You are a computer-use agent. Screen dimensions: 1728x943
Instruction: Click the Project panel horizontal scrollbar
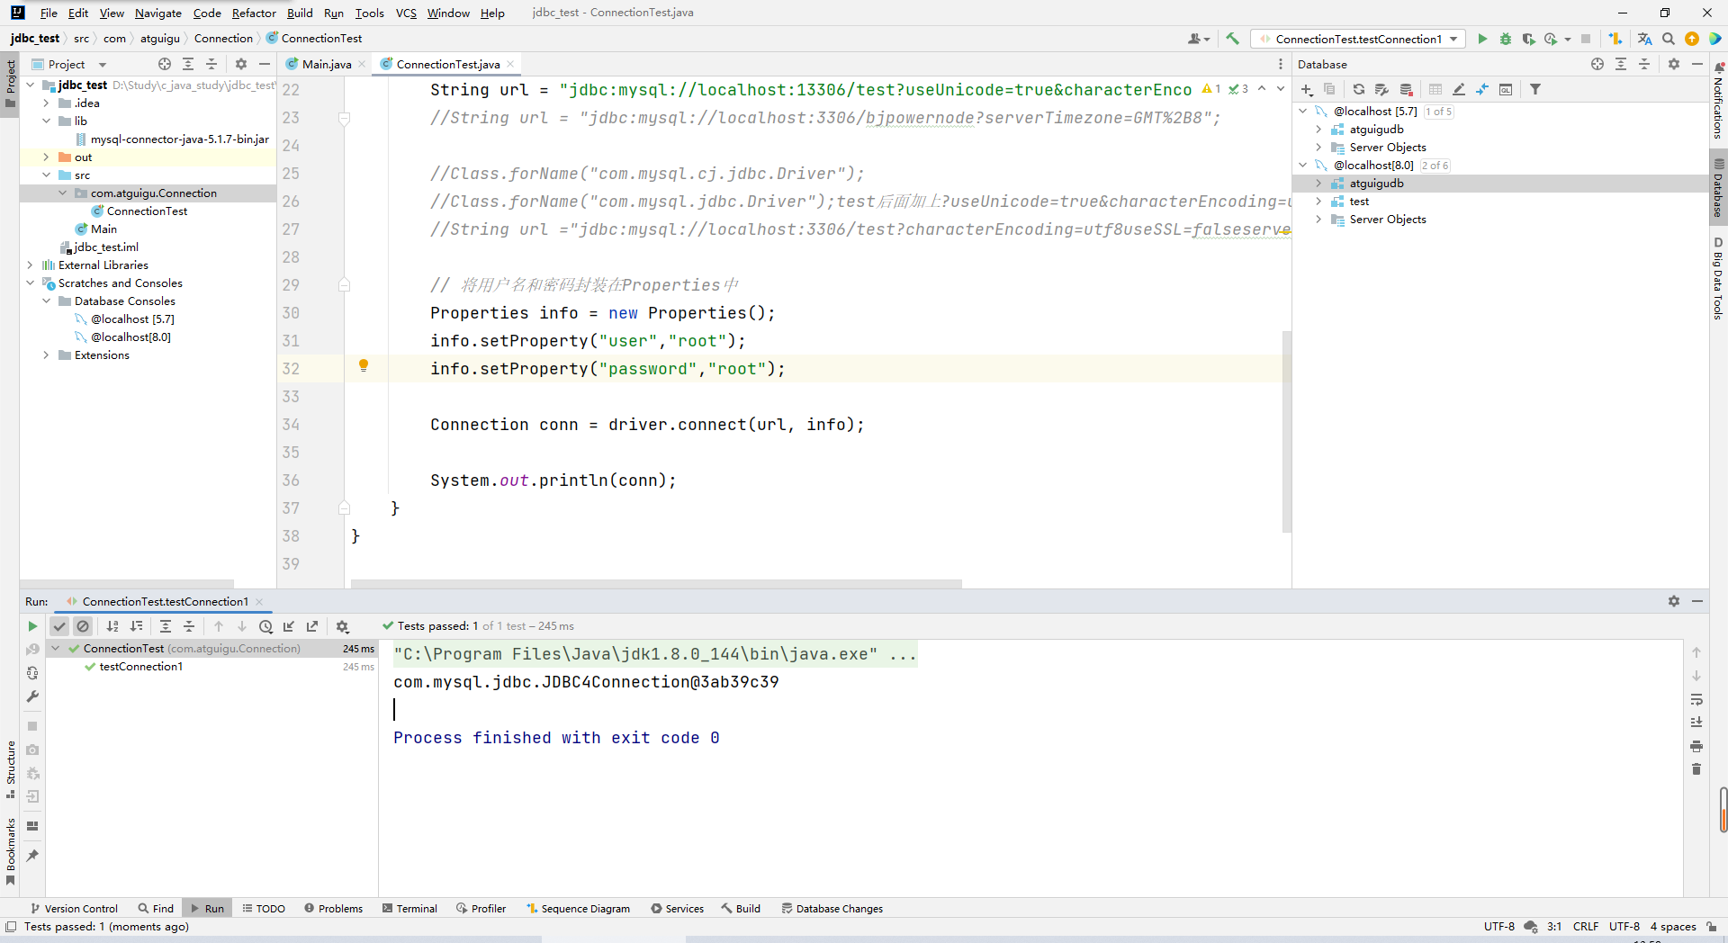click(x=127, y=584)
